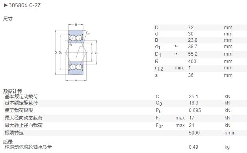The height and width of the screenshot is (153, 247).
Task: Click the outer diameter D value 72
Action: click(191, 28)
